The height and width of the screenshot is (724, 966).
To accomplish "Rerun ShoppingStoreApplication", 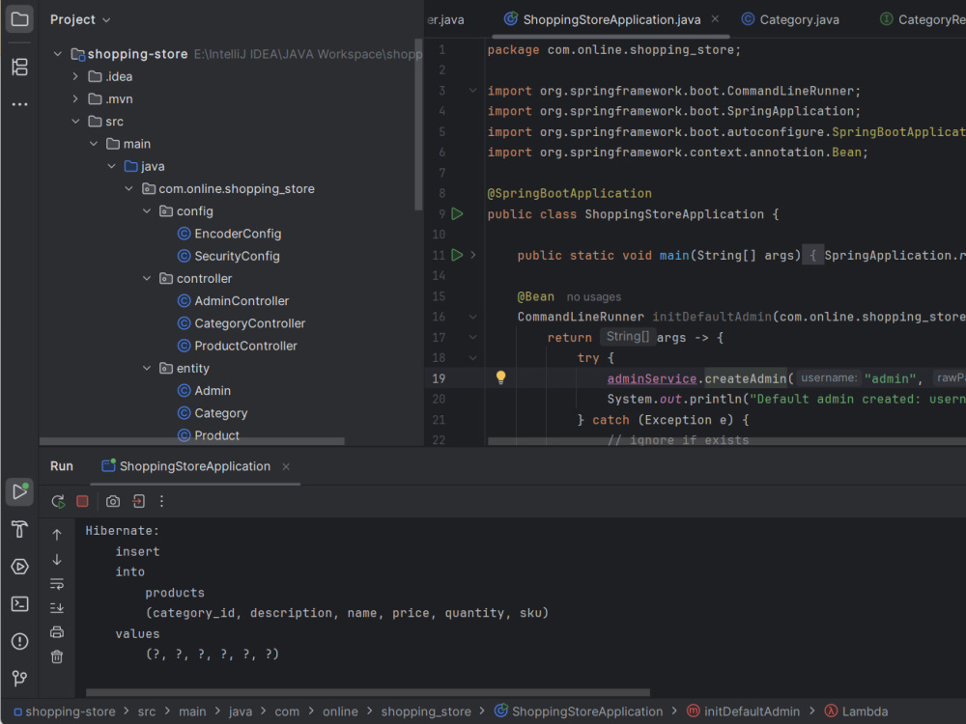I will [59, 501].
